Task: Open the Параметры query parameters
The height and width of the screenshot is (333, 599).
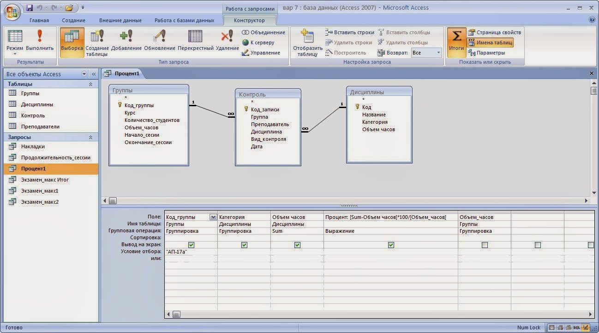Action: click(x=486, y=53)
